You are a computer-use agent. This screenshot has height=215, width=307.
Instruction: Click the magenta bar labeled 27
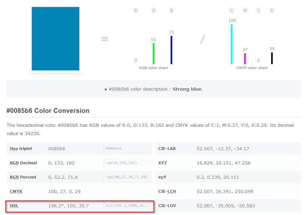tap(245, 59)
